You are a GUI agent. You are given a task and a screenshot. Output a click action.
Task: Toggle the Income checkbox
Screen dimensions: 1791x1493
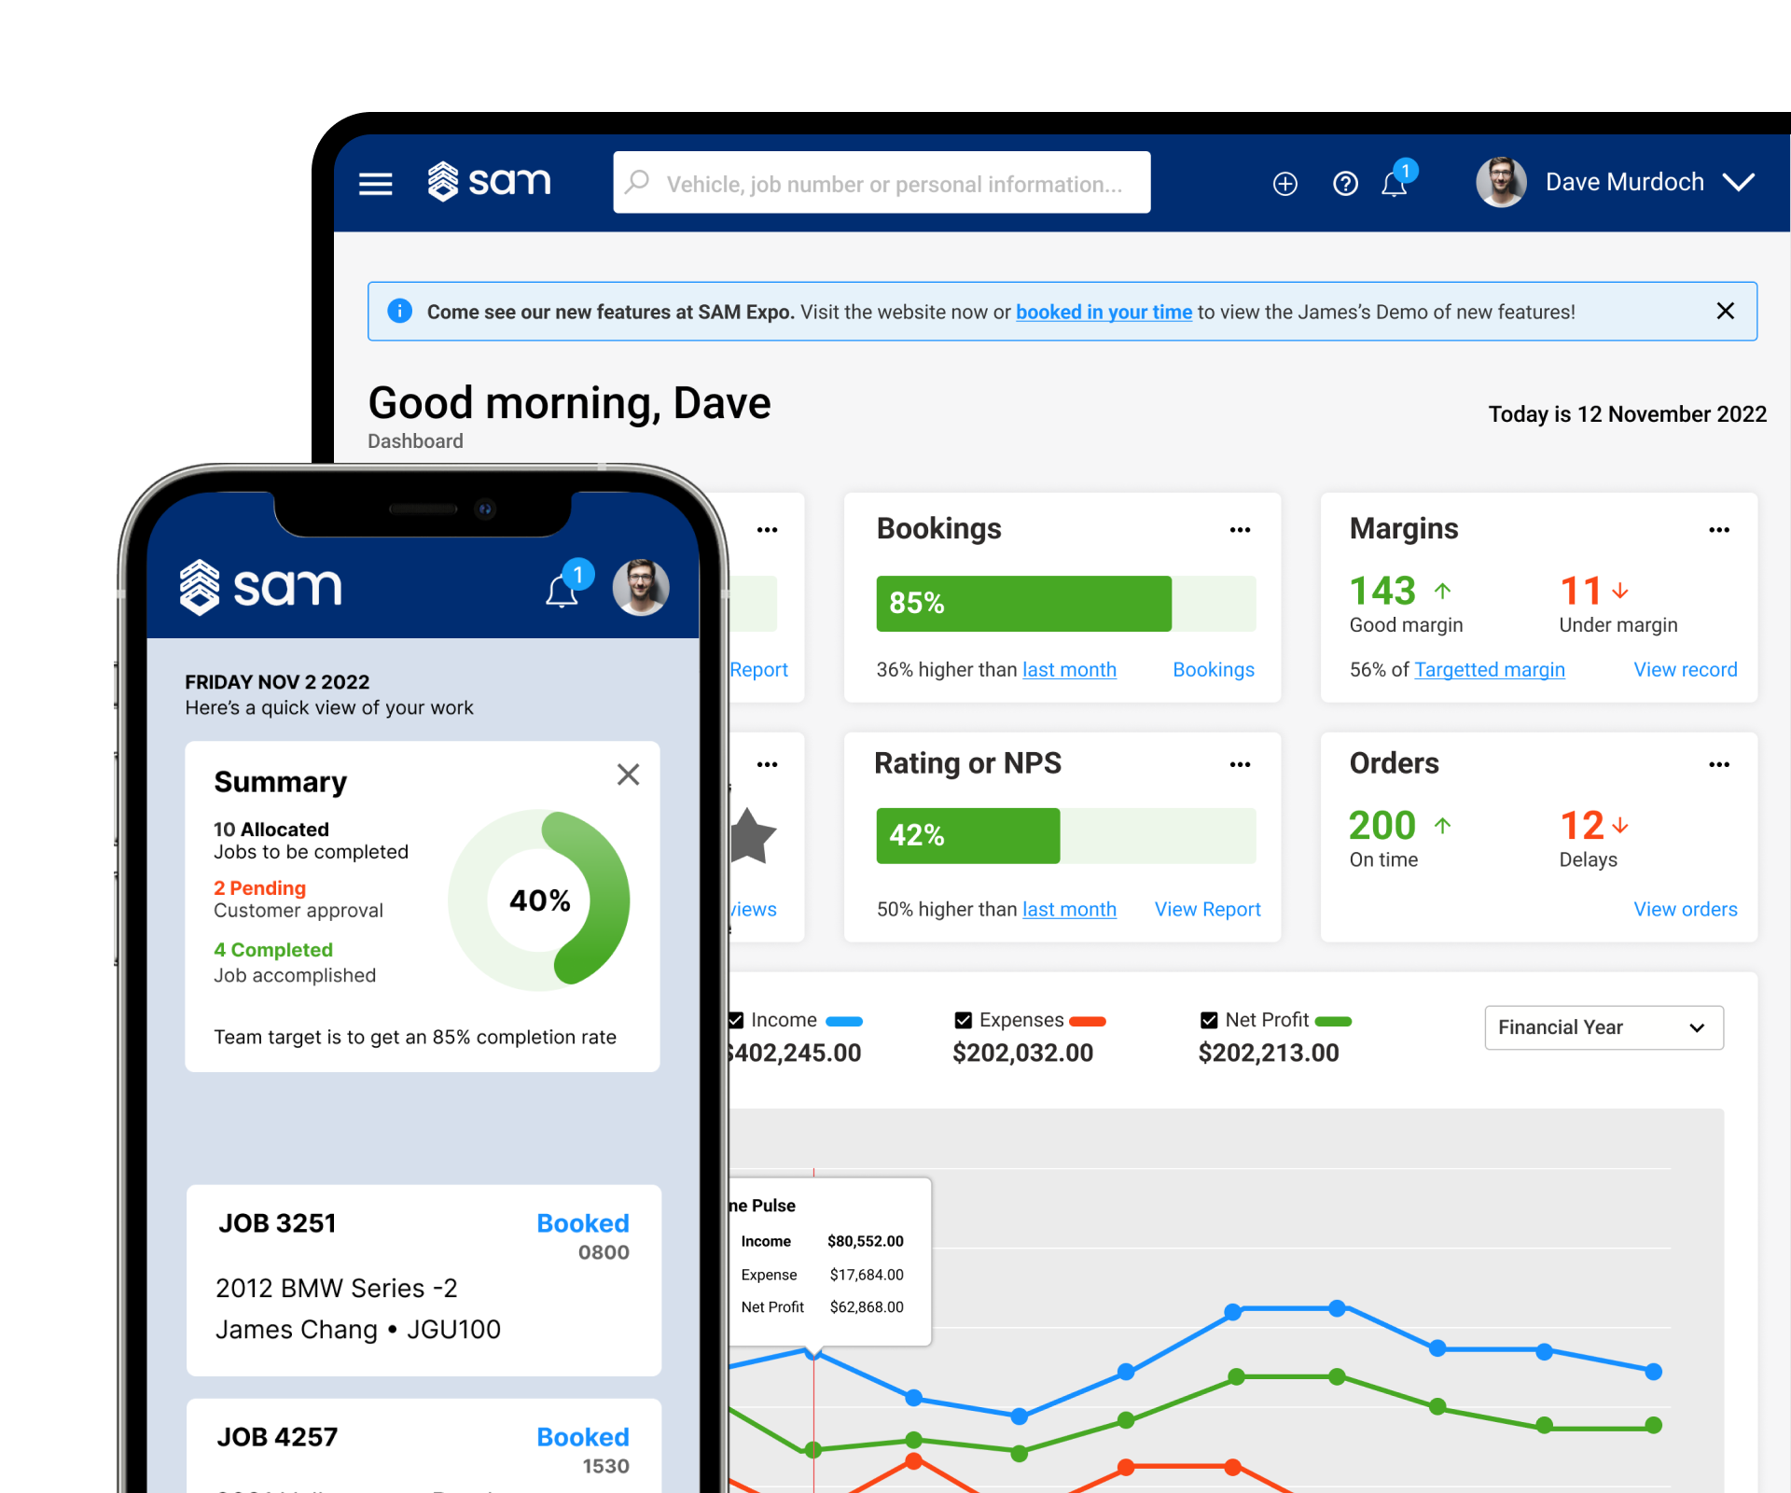tap(736, 1021)
